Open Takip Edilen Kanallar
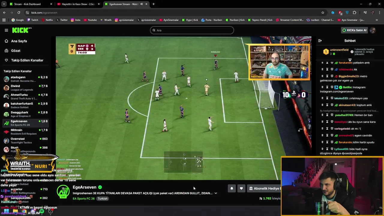This screenshot has height=216, width=384. tap(27, 60)
